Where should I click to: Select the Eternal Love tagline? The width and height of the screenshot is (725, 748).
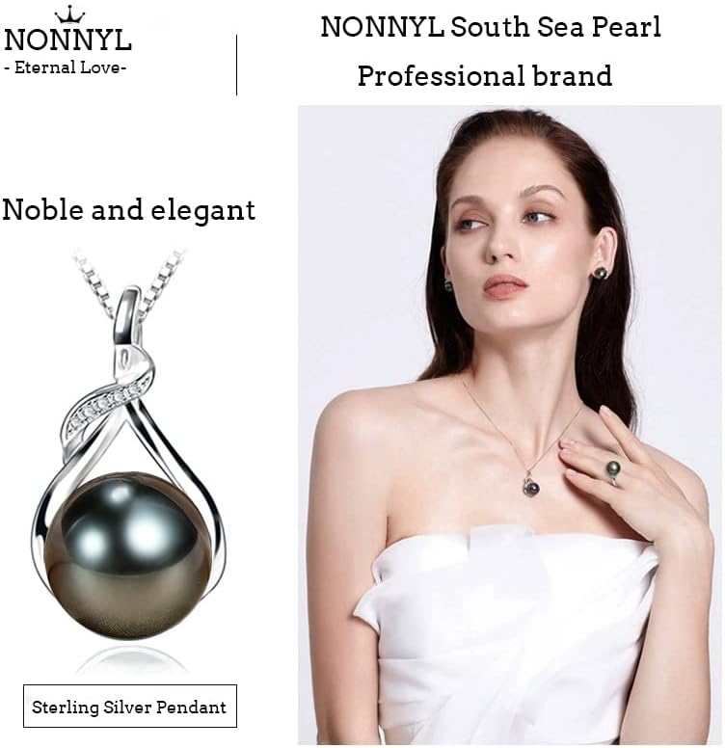pyautogui.click(x=66, y=67)
